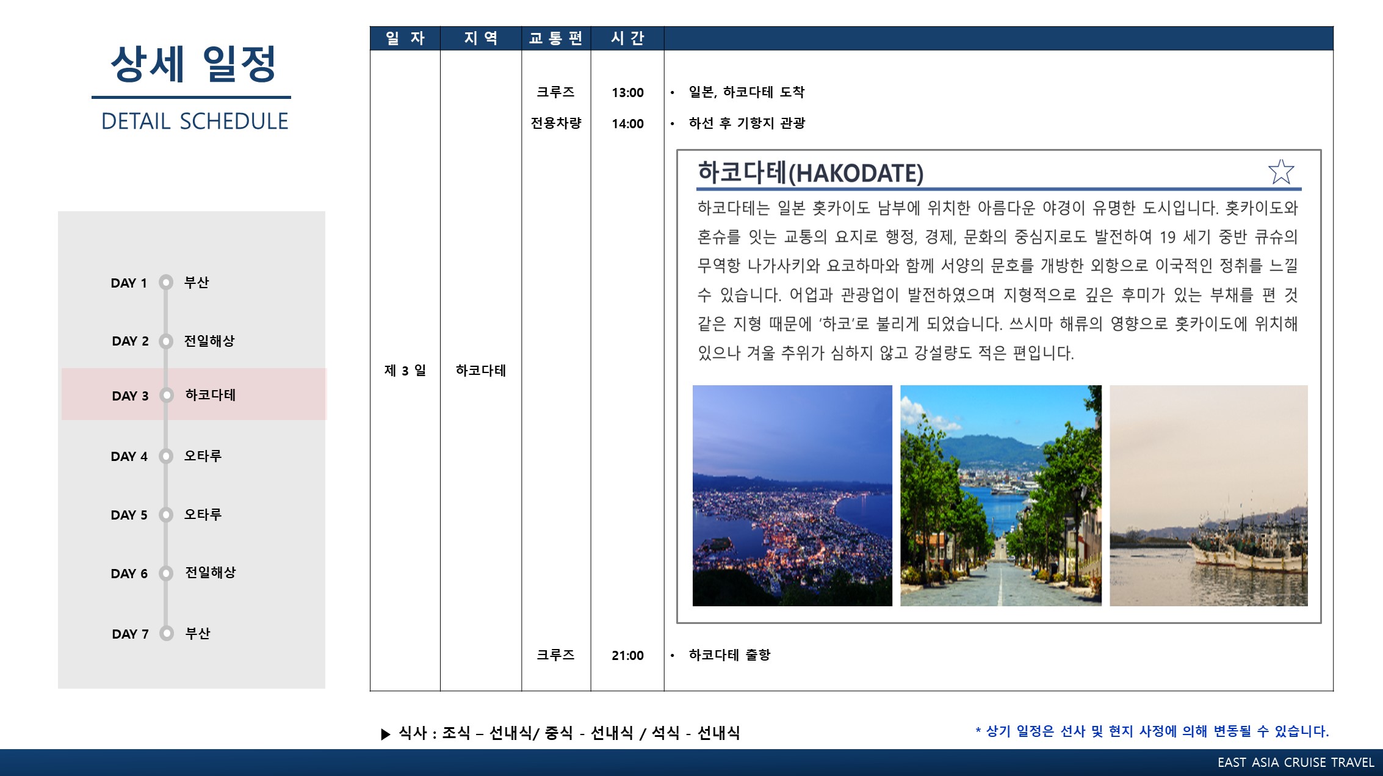Click 전일해상 next to DAY 2
Image resolution: width=1383 pixels, height=776 pixels.
(x=209, y=341)
